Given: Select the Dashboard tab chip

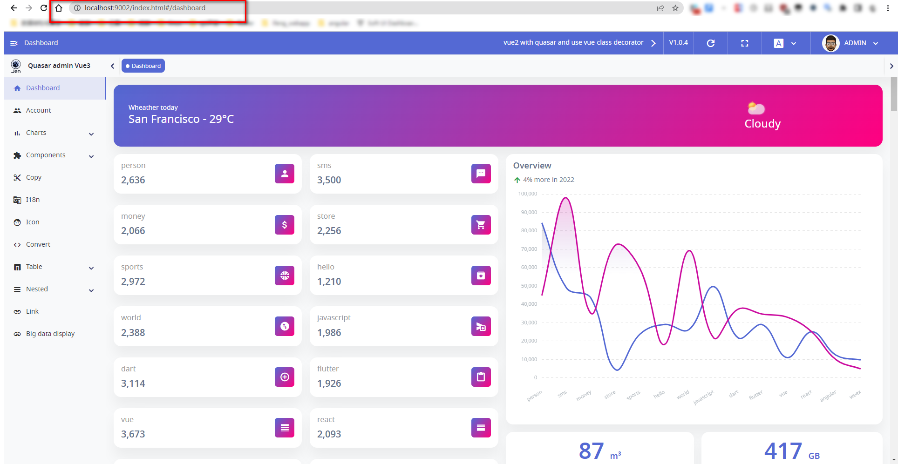Looking at the screenshot, I should (x=143, y=66).
